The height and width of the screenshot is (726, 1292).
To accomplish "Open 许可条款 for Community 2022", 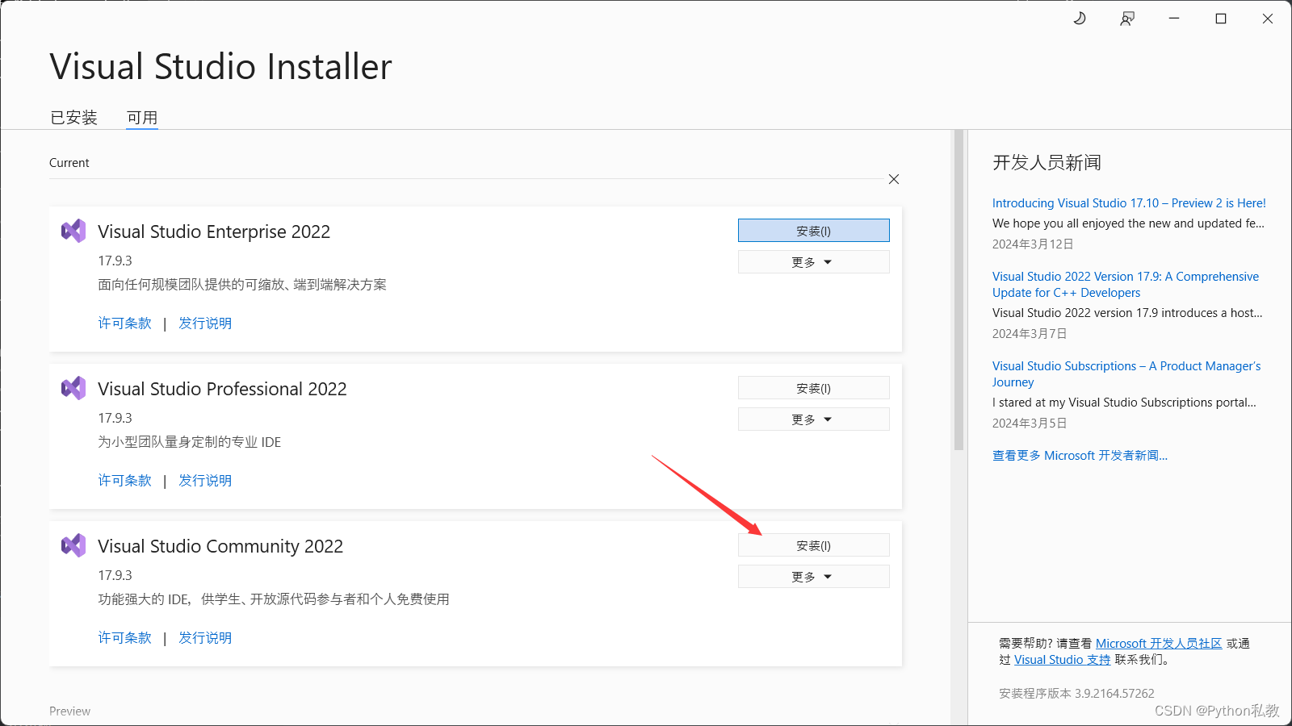I will [x=125, y=638].
